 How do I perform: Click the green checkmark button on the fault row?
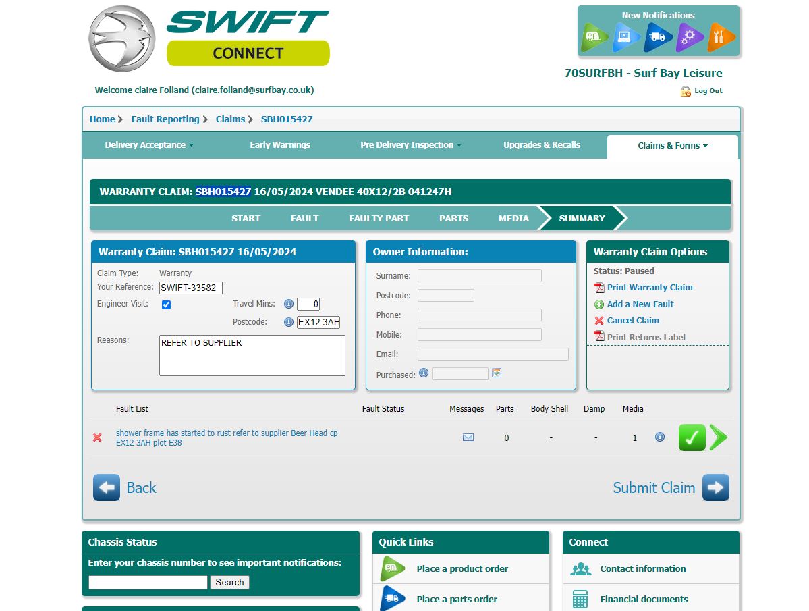[x=692, y=437]
